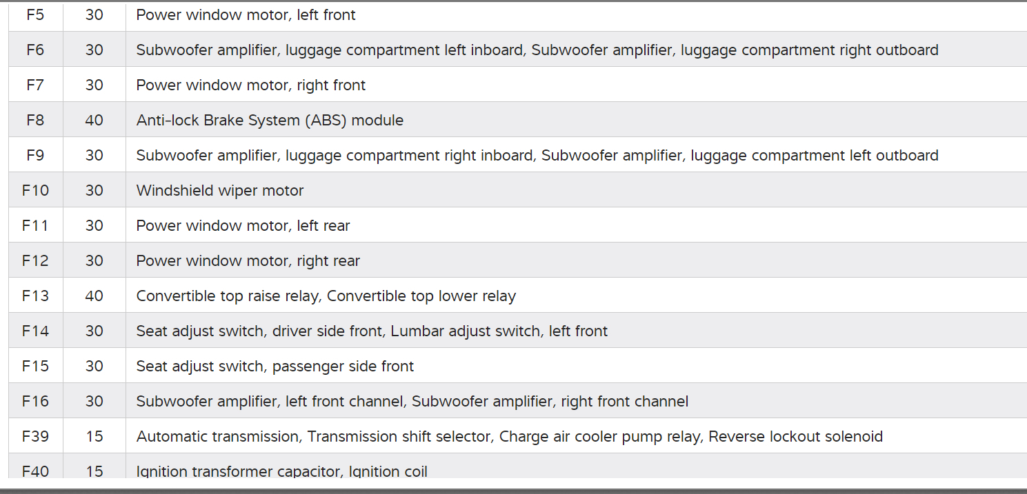Select the 'Windshield wiper motor' description
Screen dimensions: 1027x494
click(x=219, y=190)
